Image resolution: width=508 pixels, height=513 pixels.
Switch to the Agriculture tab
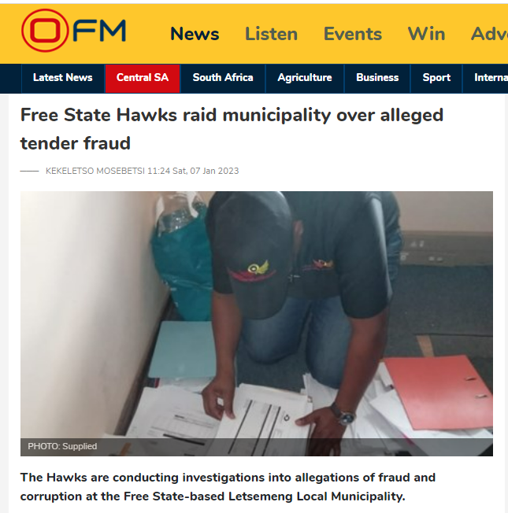click(x=305, y=78)
